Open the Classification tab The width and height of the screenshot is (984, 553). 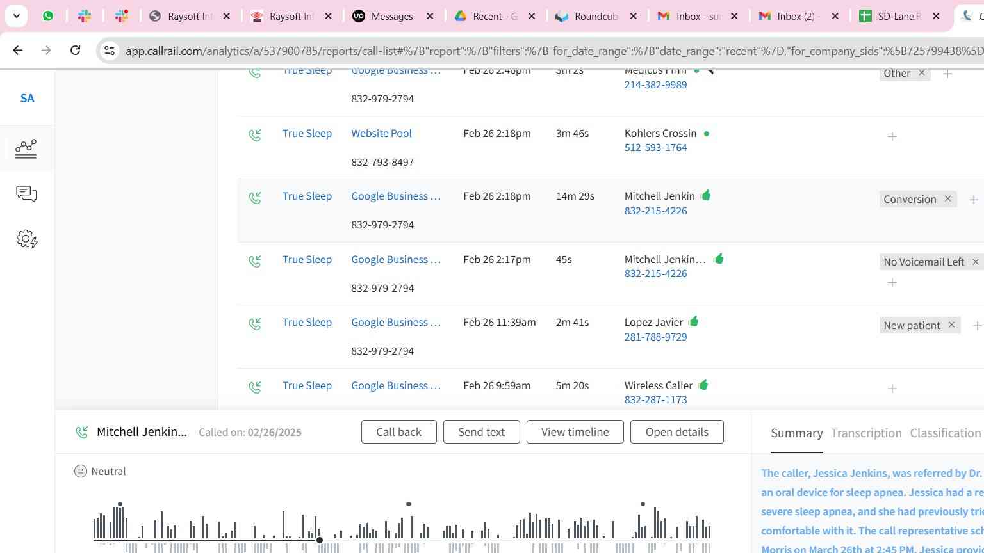point(946,433)
